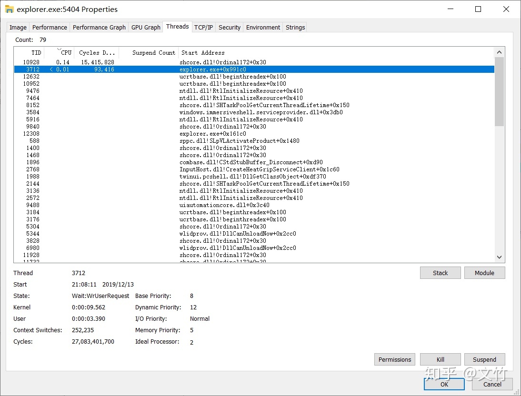Open thread Permissions
Viewport: 521px width, 396px height.
(394, 359)
